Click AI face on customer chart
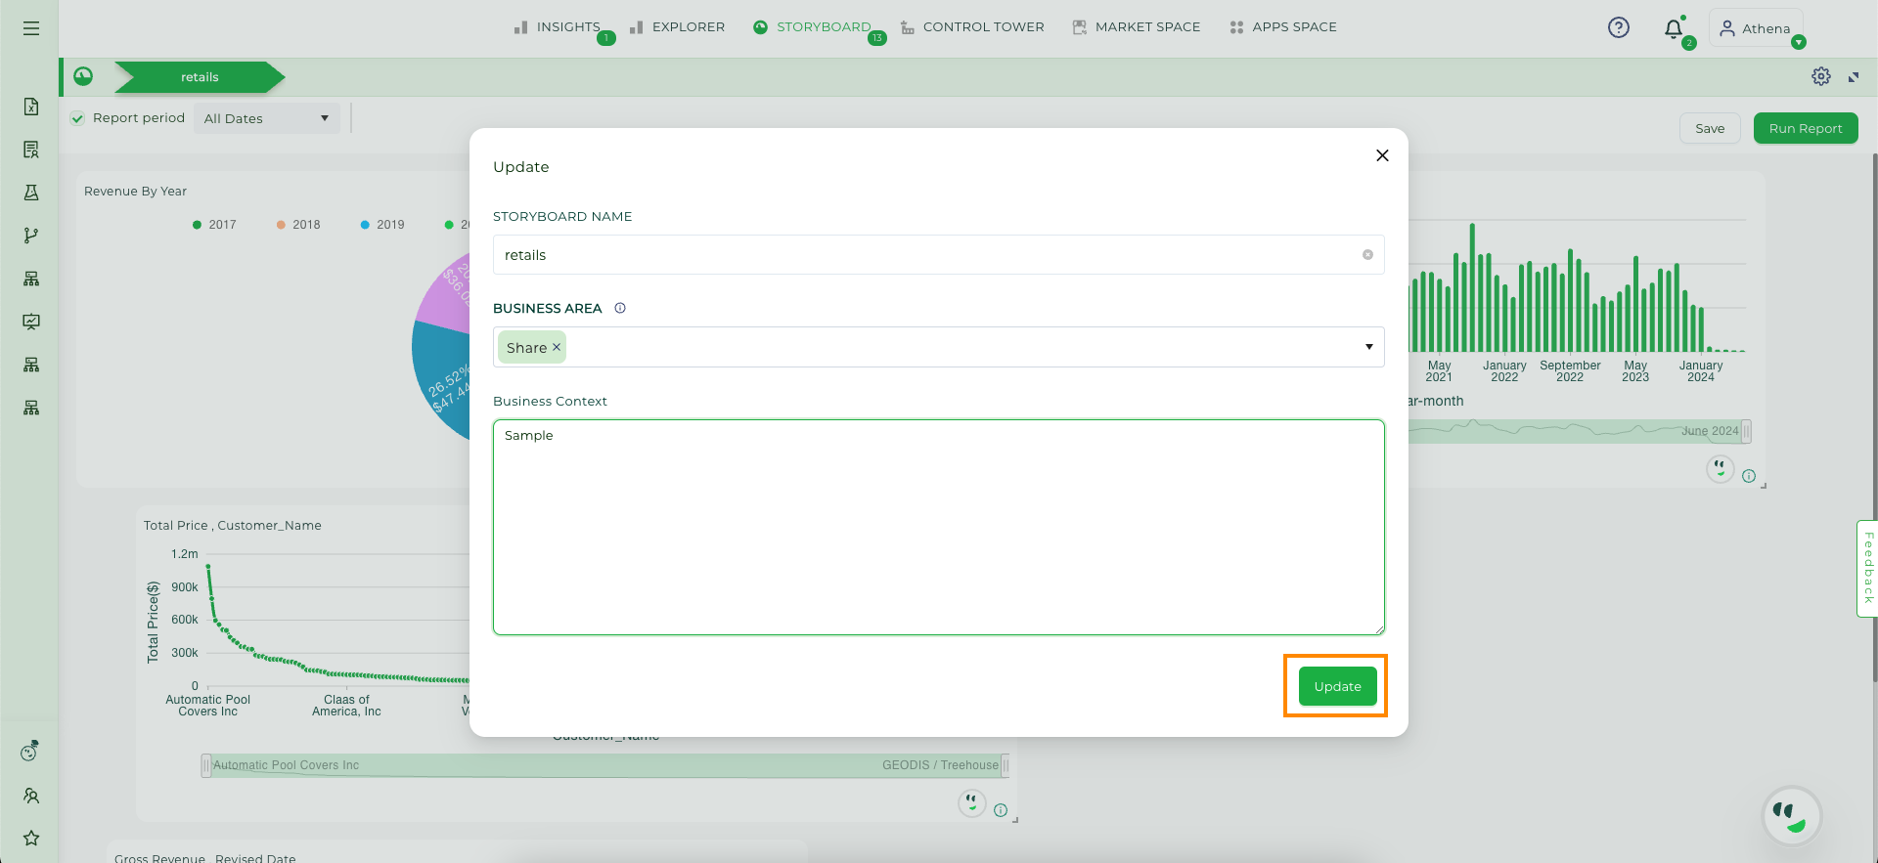The image size is (1878, 863). pyautogui.click(x=971, y=803)
